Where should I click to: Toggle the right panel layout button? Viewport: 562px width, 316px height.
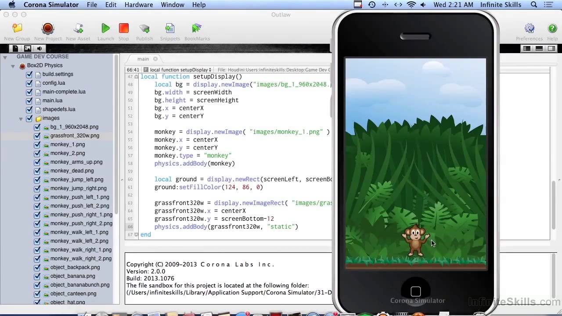pyautogui.click(x=551, y=48)
